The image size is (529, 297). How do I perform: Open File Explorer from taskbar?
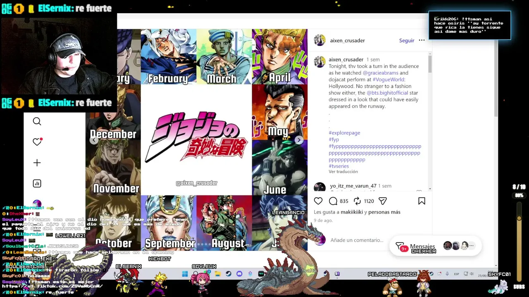click(217, 274)
